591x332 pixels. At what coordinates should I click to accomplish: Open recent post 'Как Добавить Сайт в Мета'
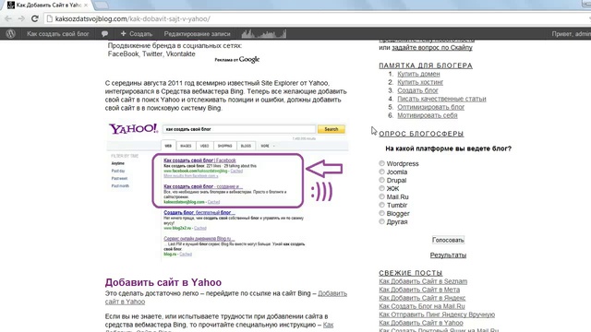click(419, 290)
